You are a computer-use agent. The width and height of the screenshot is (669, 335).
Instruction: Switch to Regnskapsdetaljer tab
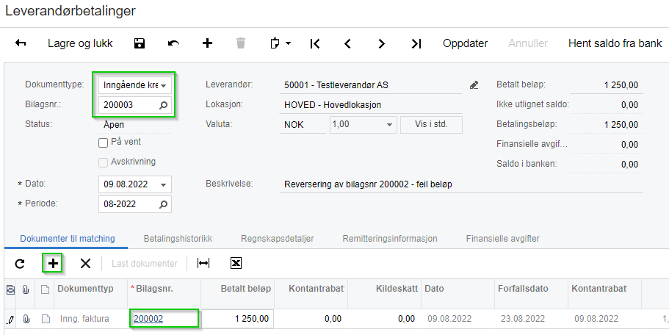tap(278, 239)
